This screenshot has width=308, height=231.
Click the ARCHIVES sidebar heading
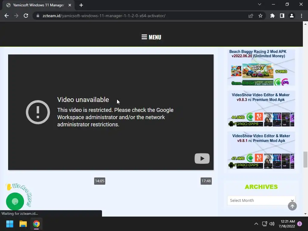[x=261, y=187]
